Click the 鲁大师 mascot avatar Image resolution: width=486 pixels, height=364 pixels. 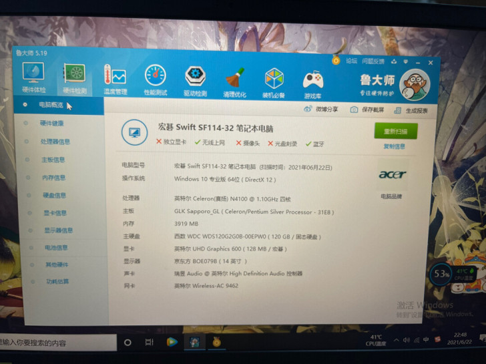[x=415, y=85]
